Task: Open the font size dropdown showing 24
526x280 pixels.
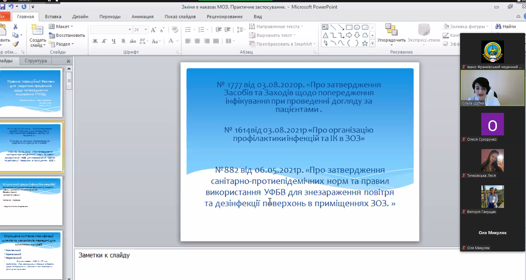Action: coord(146,30)
